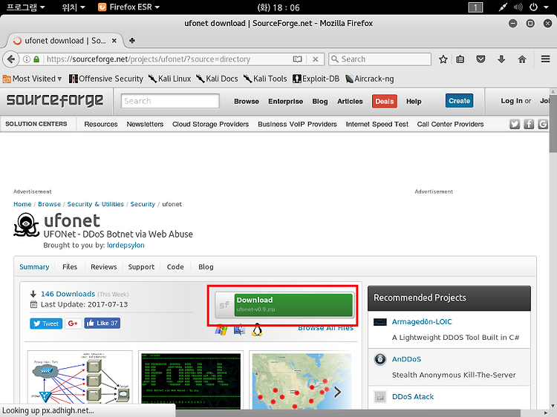Go back with the browser back arrow
This screenshot has height=417, width=557.
point(10,59)
